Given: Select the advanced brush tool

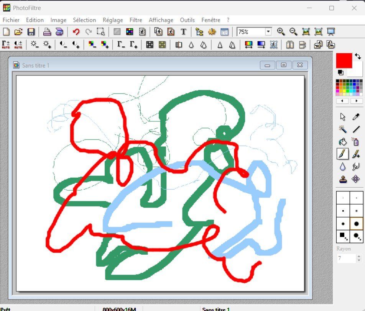Looking at the screenshot, I should [356, 154].
